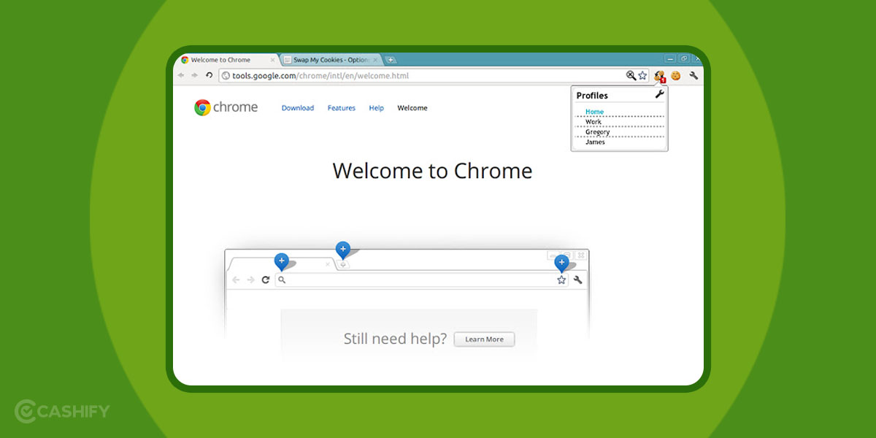Bookmark the page using the star icon
The height and width of the screenshot is (438, 876).
(642, 75)
